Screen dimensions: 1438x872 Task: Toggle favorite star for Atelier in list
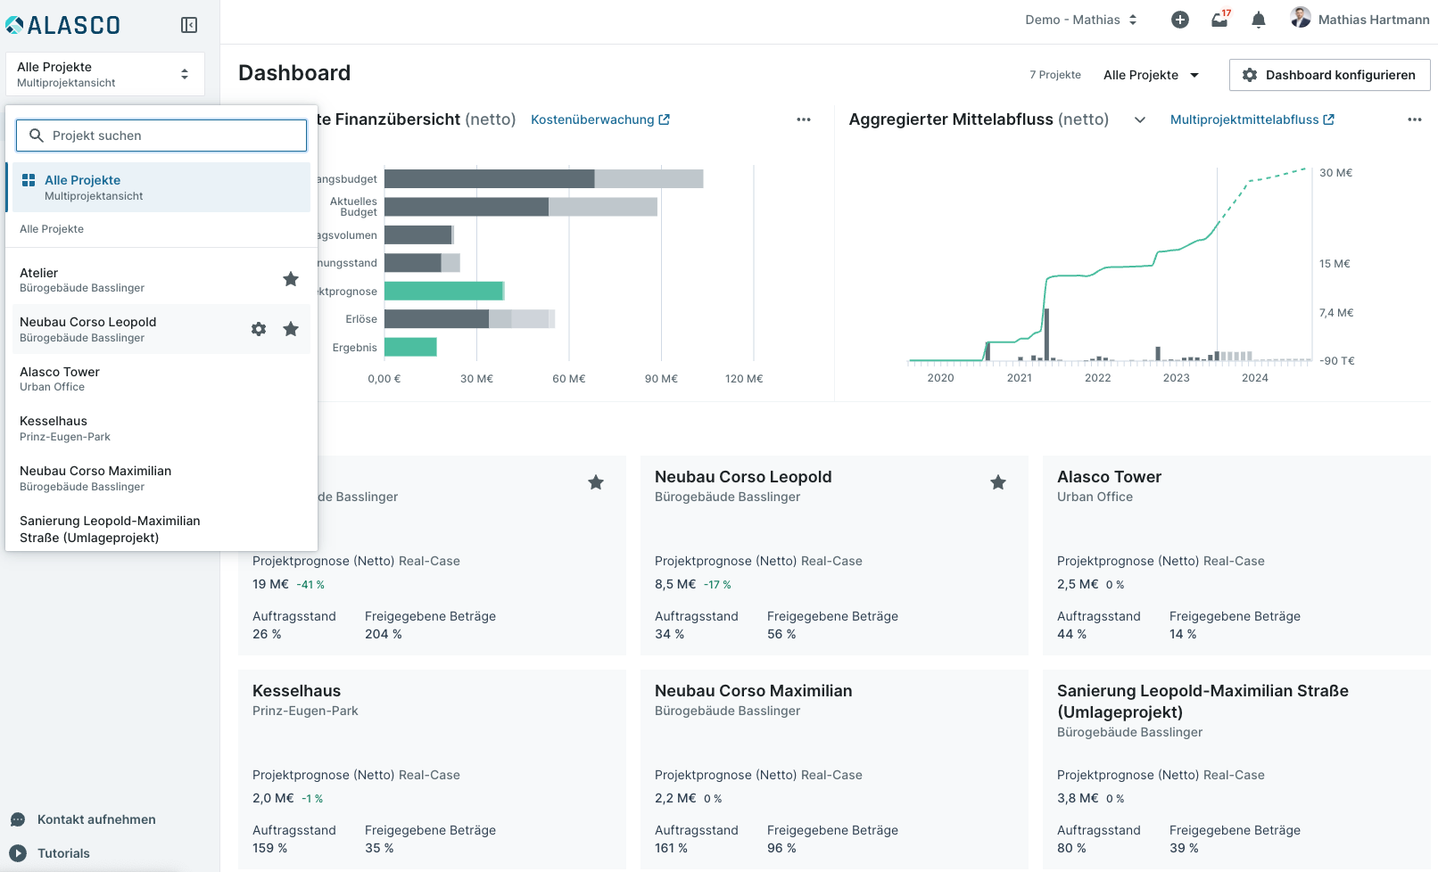pos(291,279)
